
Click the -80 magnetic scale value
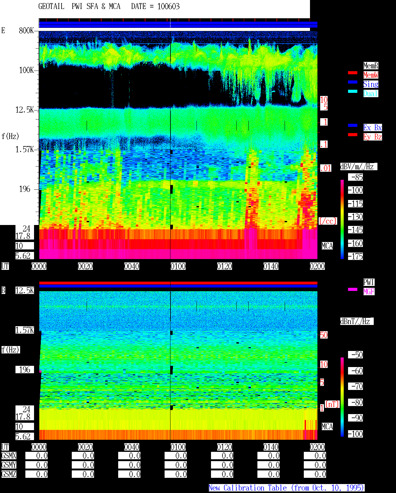click(x=355, y=403)
